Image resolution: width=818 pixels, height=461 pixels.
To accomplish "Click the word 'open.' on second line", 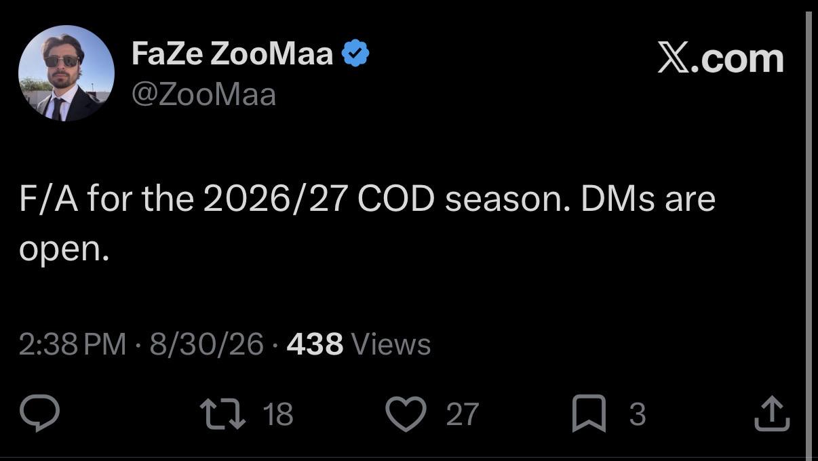I will point(64,252).
